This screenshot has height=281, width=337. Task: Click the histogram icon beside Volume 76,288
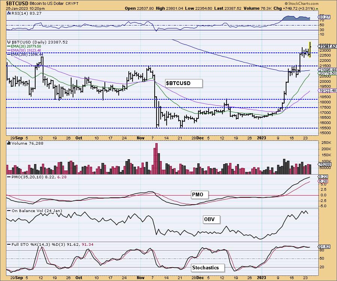click(x=9, y=143)
